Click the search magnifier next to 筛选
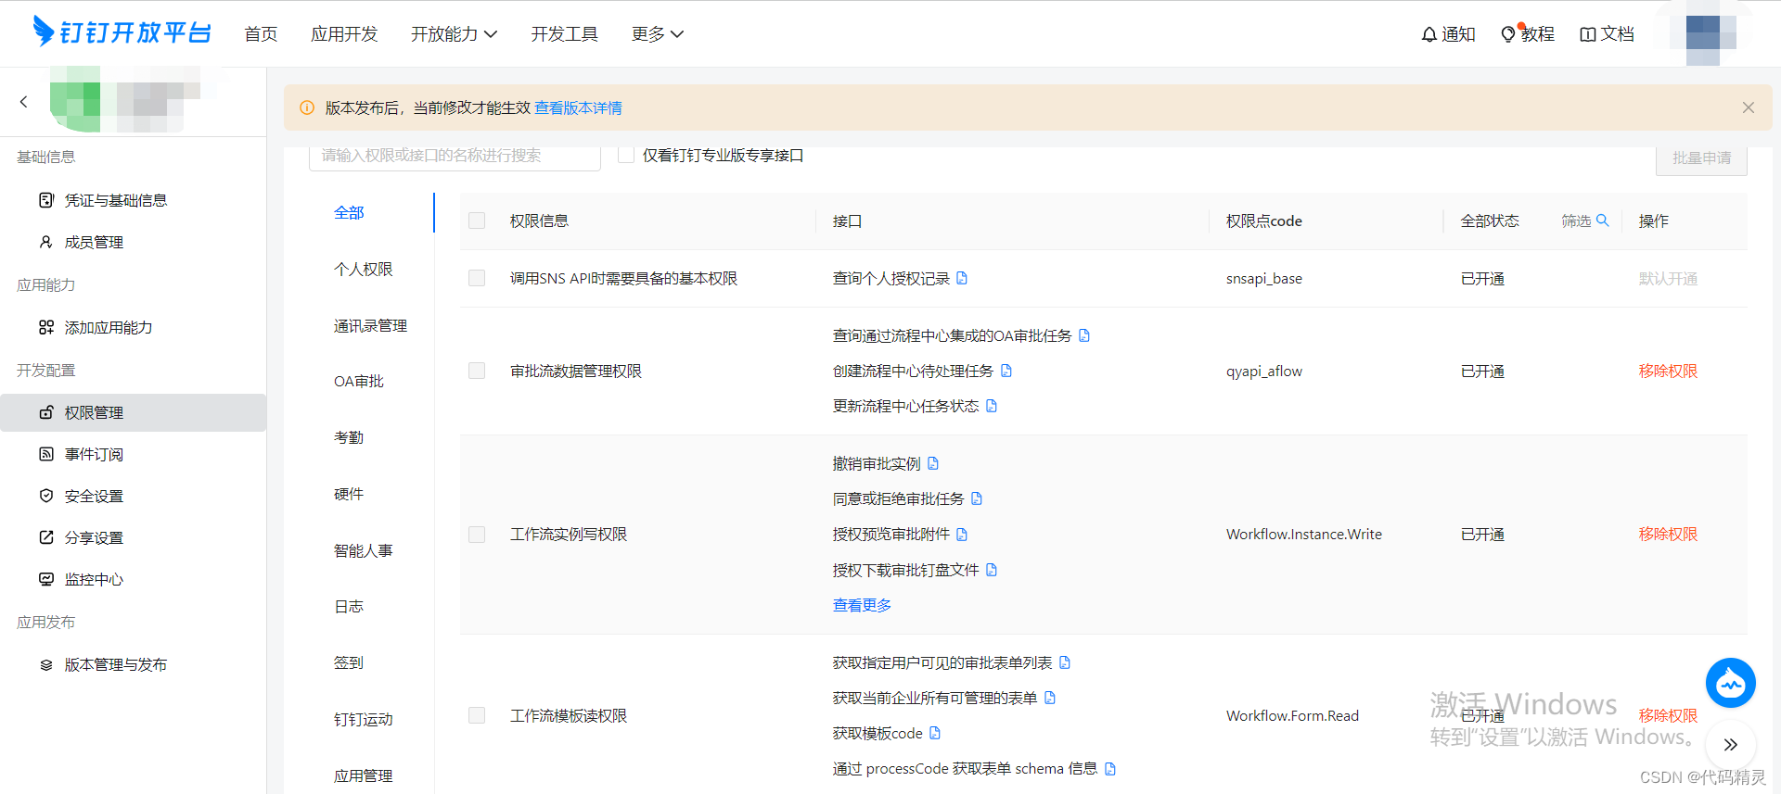This screenshot has height=794, width=1781. (1602, 221)
